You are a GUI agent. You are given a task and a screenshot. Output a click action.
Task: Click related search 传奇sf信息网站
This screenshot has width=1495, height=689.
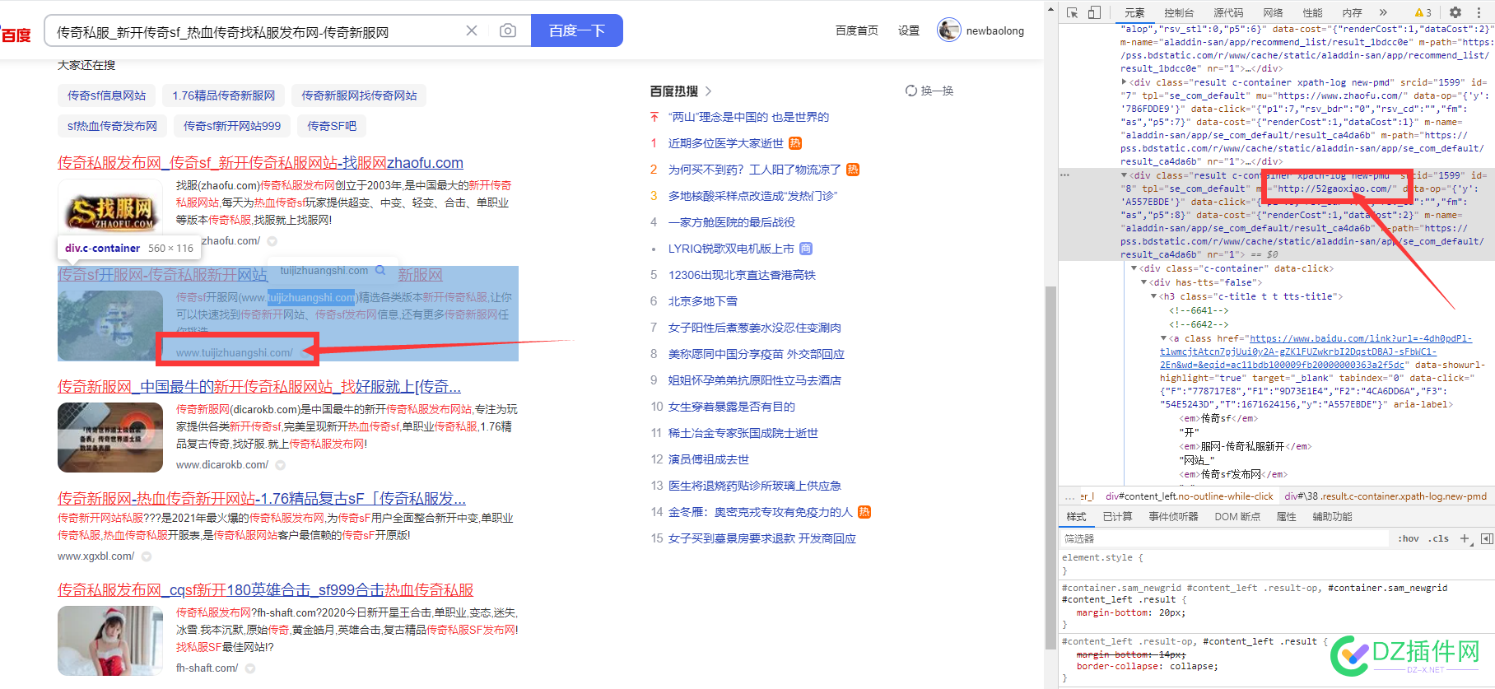pyautogui.click(x=106, y=95)
